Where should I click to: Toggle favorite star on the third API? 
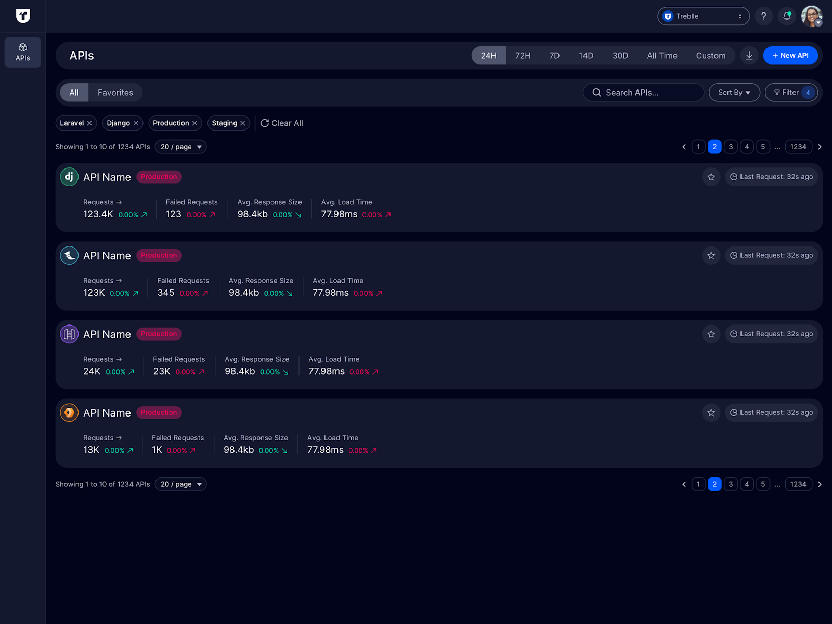point(711,334)
